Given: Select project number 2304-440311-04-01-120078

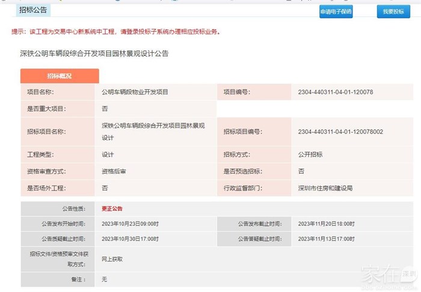Looking at the screenshot, I should coord(336,92).
